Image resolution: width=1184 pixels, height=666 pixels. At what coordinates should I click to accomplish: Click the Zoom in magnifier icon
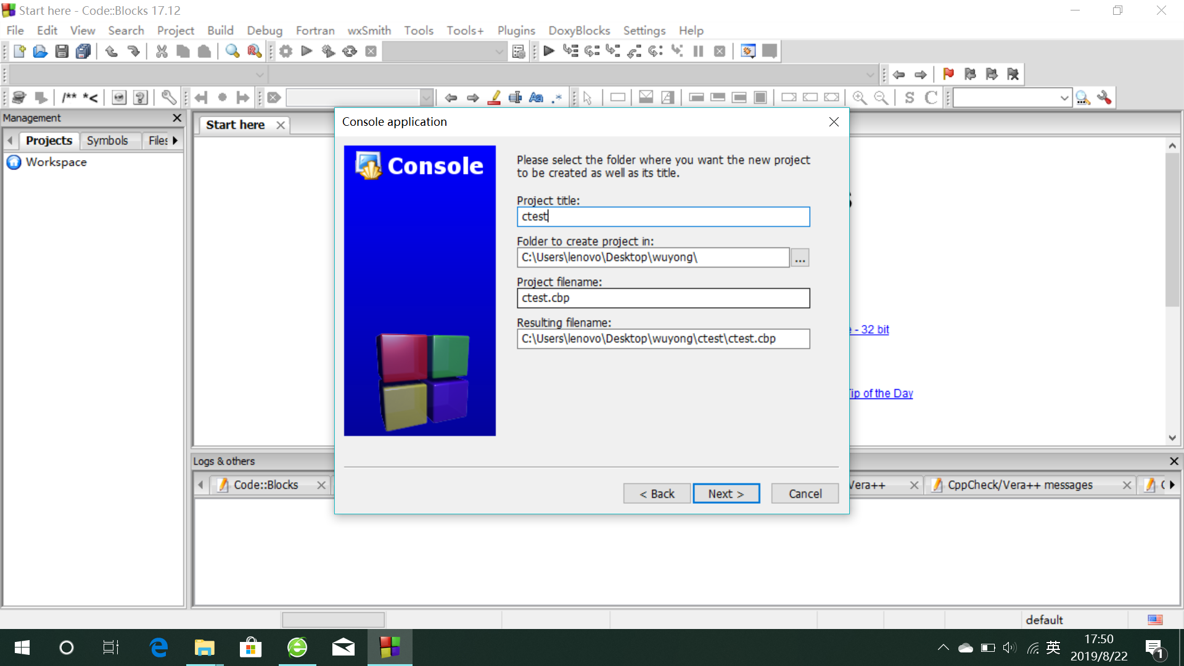[859, 97]
